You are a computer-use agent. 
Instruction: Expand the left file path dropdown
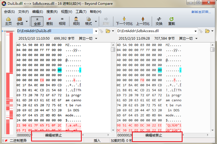coord(96,31)
